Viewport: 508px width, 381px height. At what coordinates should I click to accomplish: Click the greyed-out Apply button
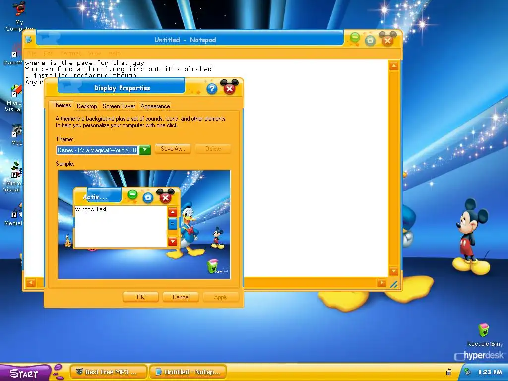pos(221,297)
